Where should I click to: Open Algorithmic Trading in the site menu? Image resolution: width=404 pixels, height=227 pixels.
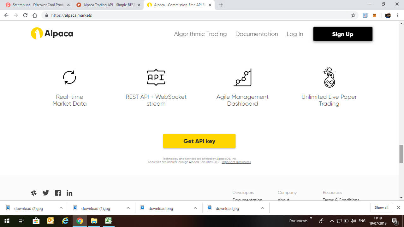coord(200,34)
